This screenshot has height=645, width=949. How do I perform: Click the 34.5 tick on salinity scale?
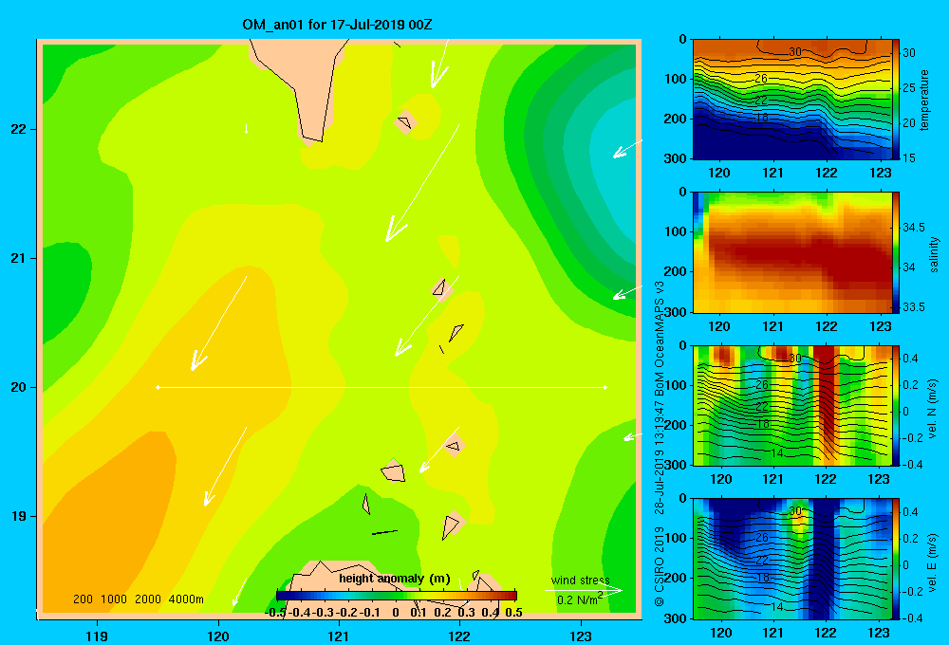913,228
